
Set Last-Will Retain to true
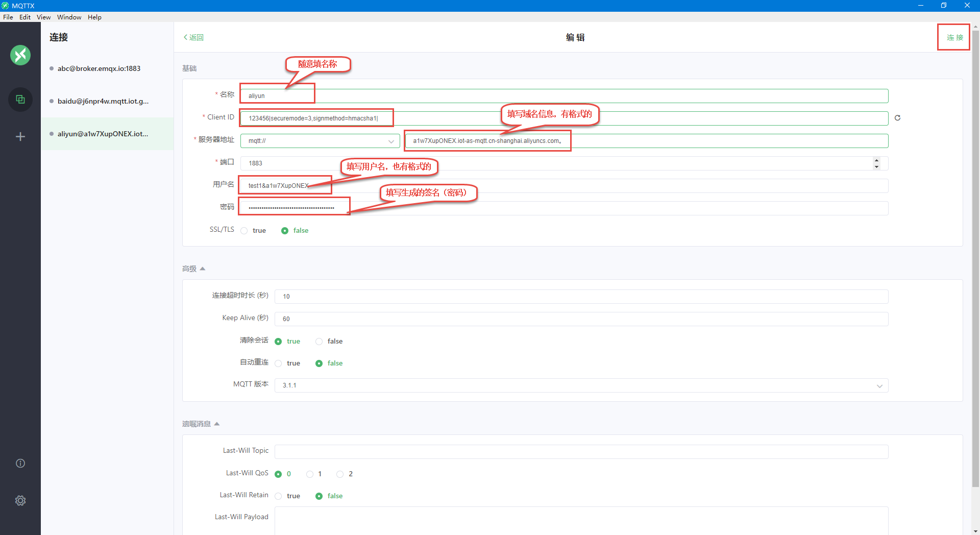point(287,496)
